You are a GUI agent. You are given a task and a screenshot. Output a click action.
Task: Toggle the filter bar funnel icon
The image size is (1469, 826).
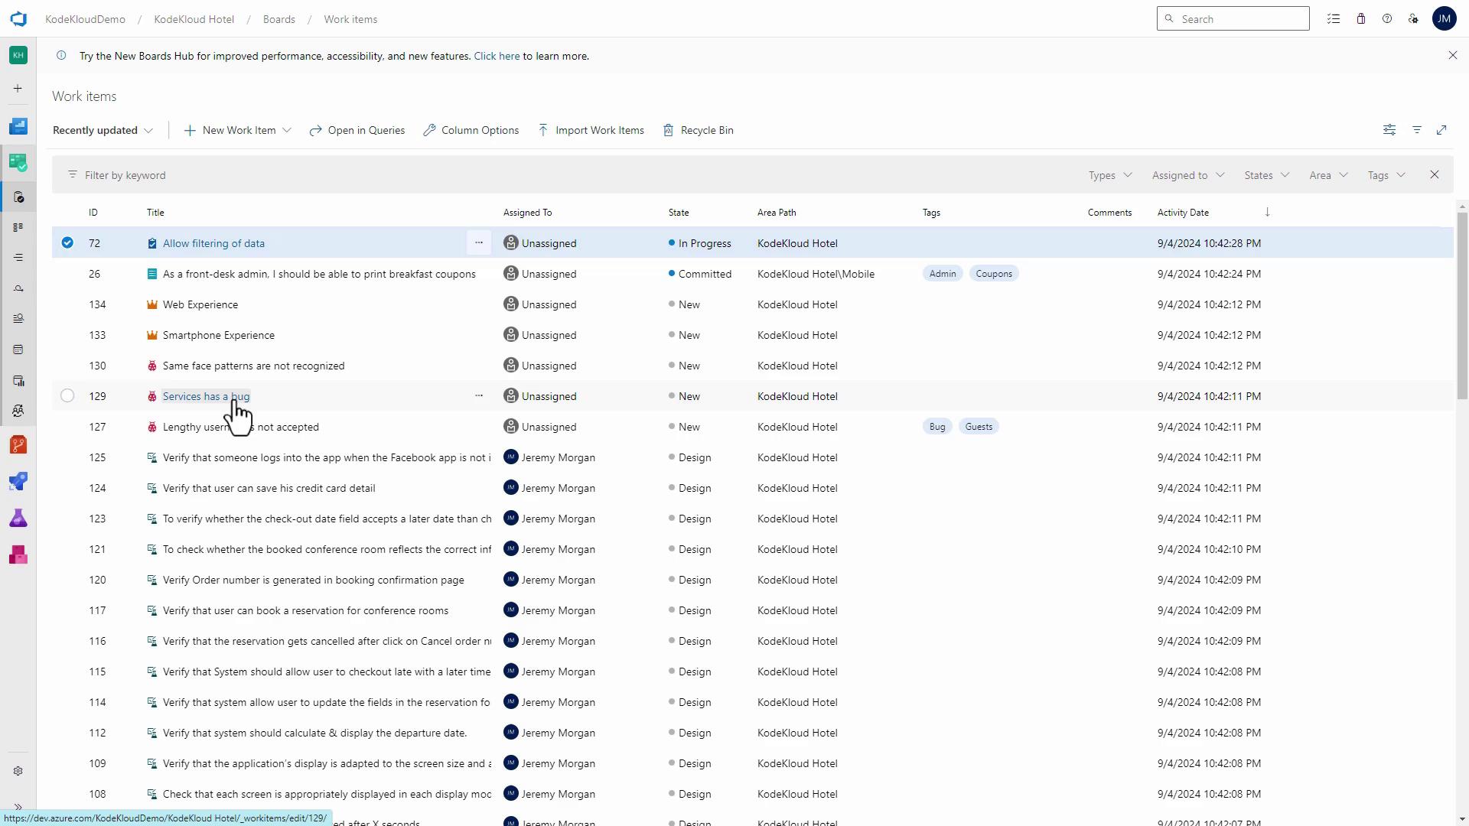click(1417, 130)
